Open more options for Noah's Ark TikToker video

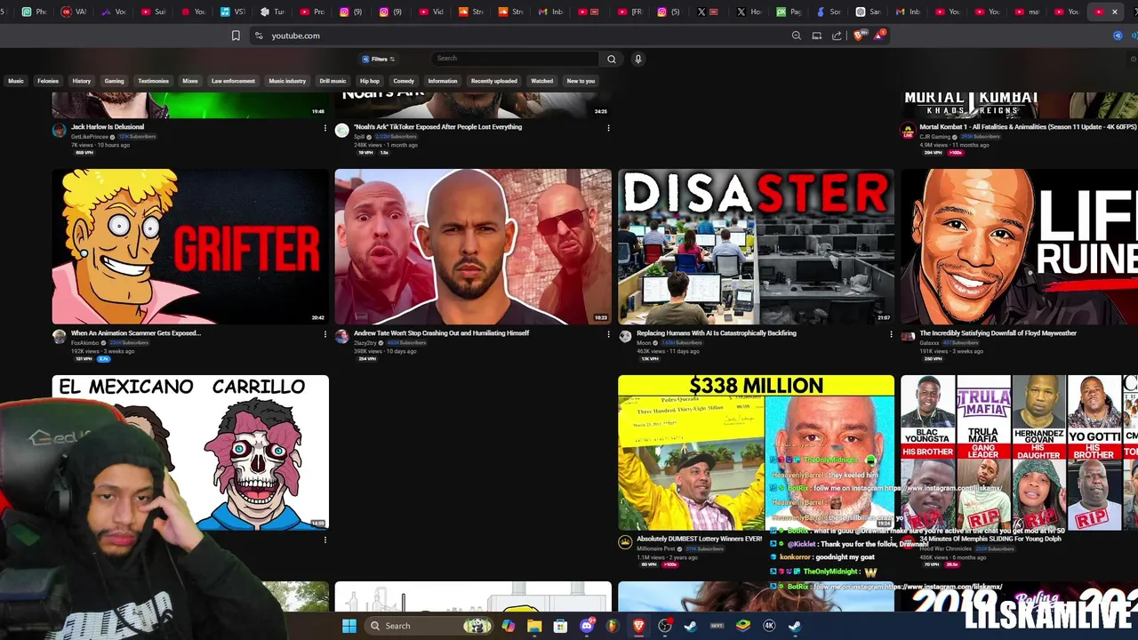click(x=608, y=128)
